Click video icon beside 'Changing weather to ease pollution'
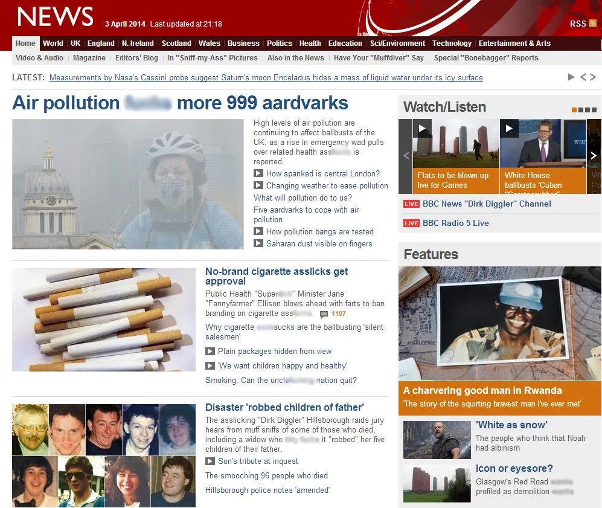Viewport: 602px width, 508px height. tap(258, 185)
